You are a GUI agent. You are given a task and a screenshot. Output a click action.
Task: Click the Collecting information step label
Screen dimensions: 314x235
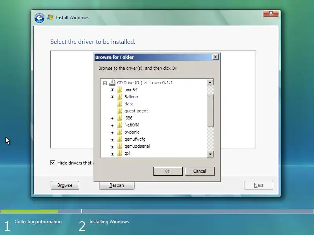pos(38,222)
